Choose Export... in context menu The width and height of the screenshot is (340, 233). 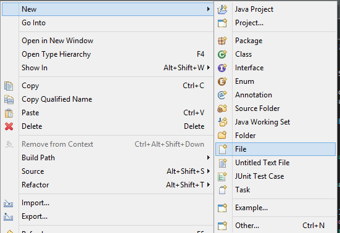pos(108,216)
